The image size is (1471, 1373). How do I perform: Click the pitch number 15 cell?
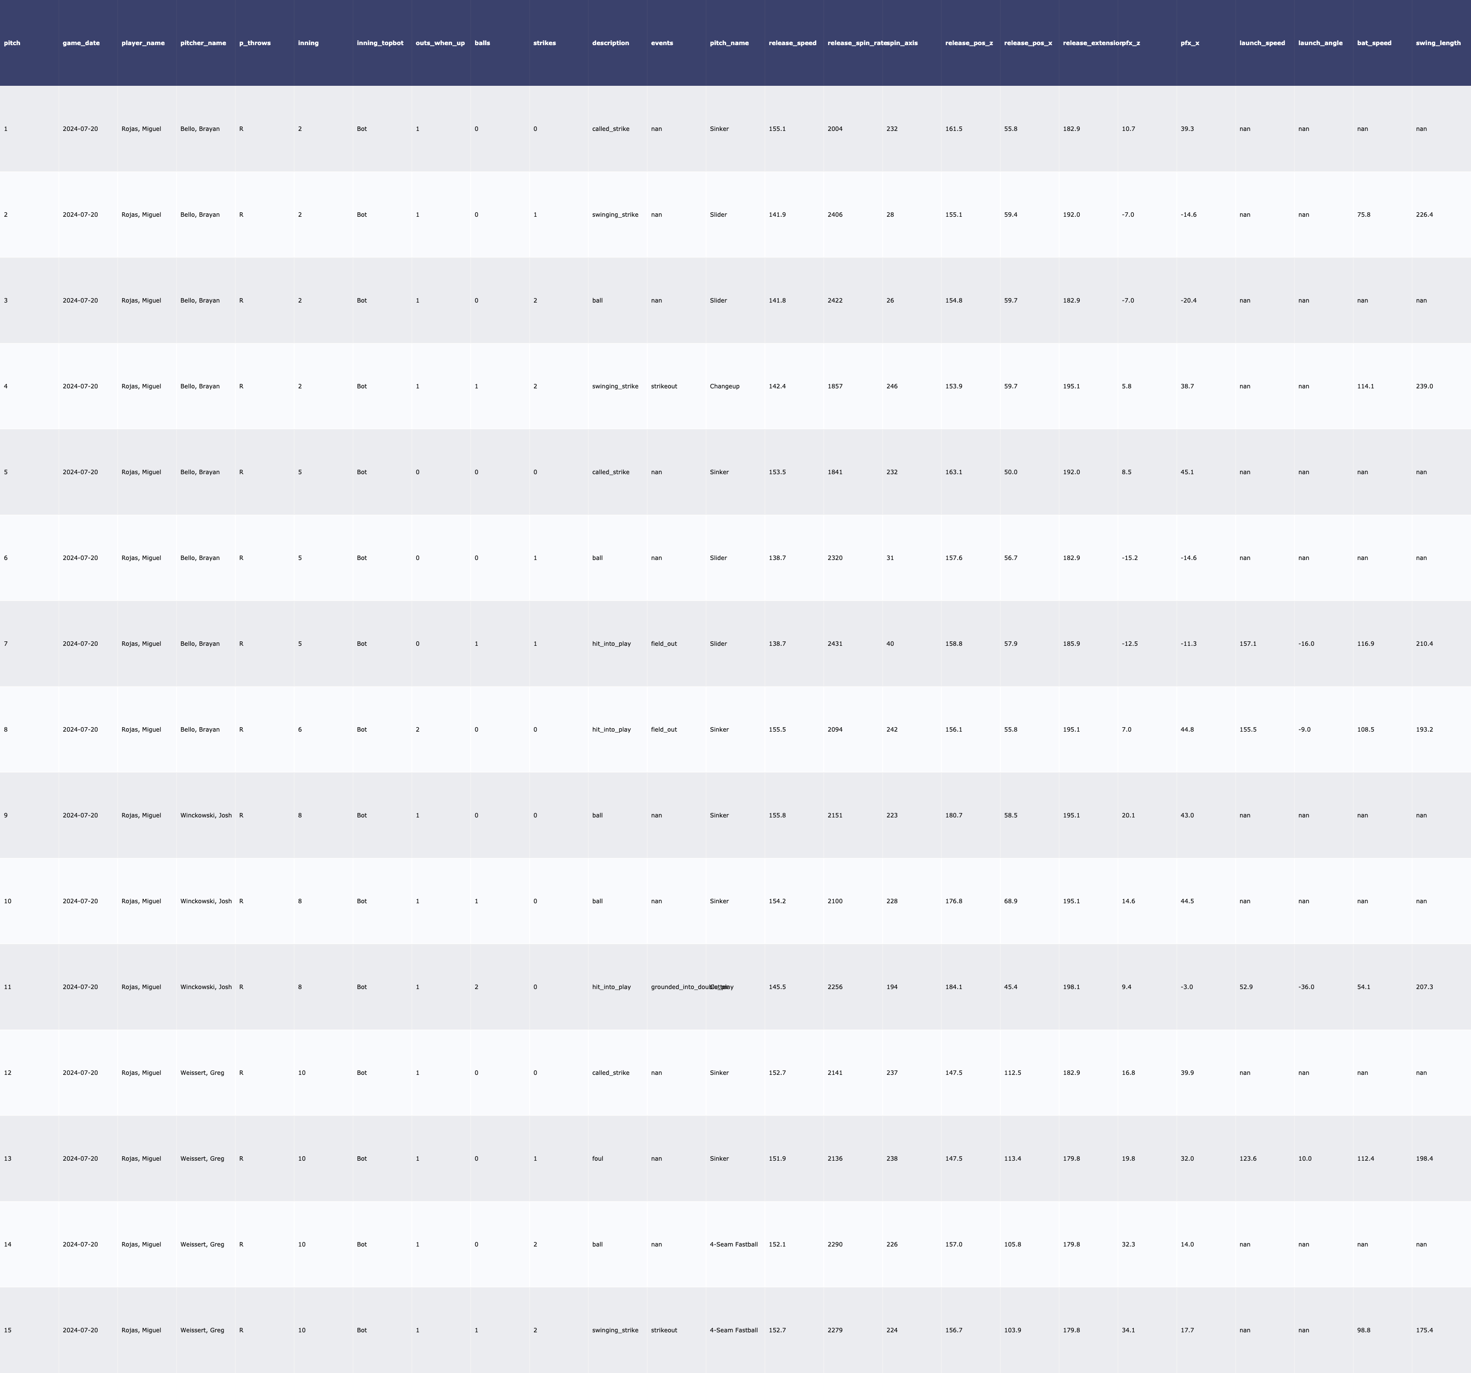7,1330
